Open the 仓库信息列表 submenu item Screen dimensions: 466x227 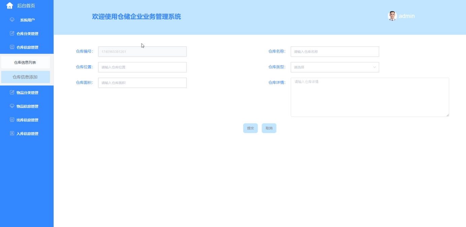(x=25, y=62)
